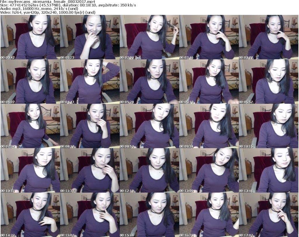The width and height of the screenshot is (299, 237).
Task: Open the frame stamped 00:11:37
Action: tap(90, 170)
